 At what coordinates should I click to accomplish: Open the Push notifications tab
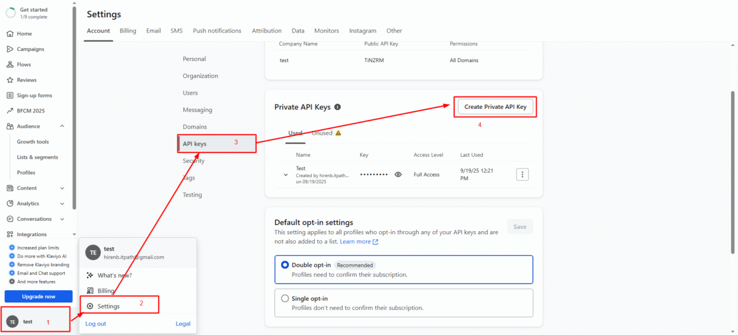point(217,31)
